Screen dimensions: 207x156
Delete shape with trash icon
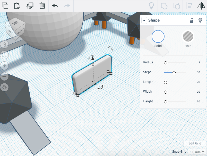pos(42,6)
